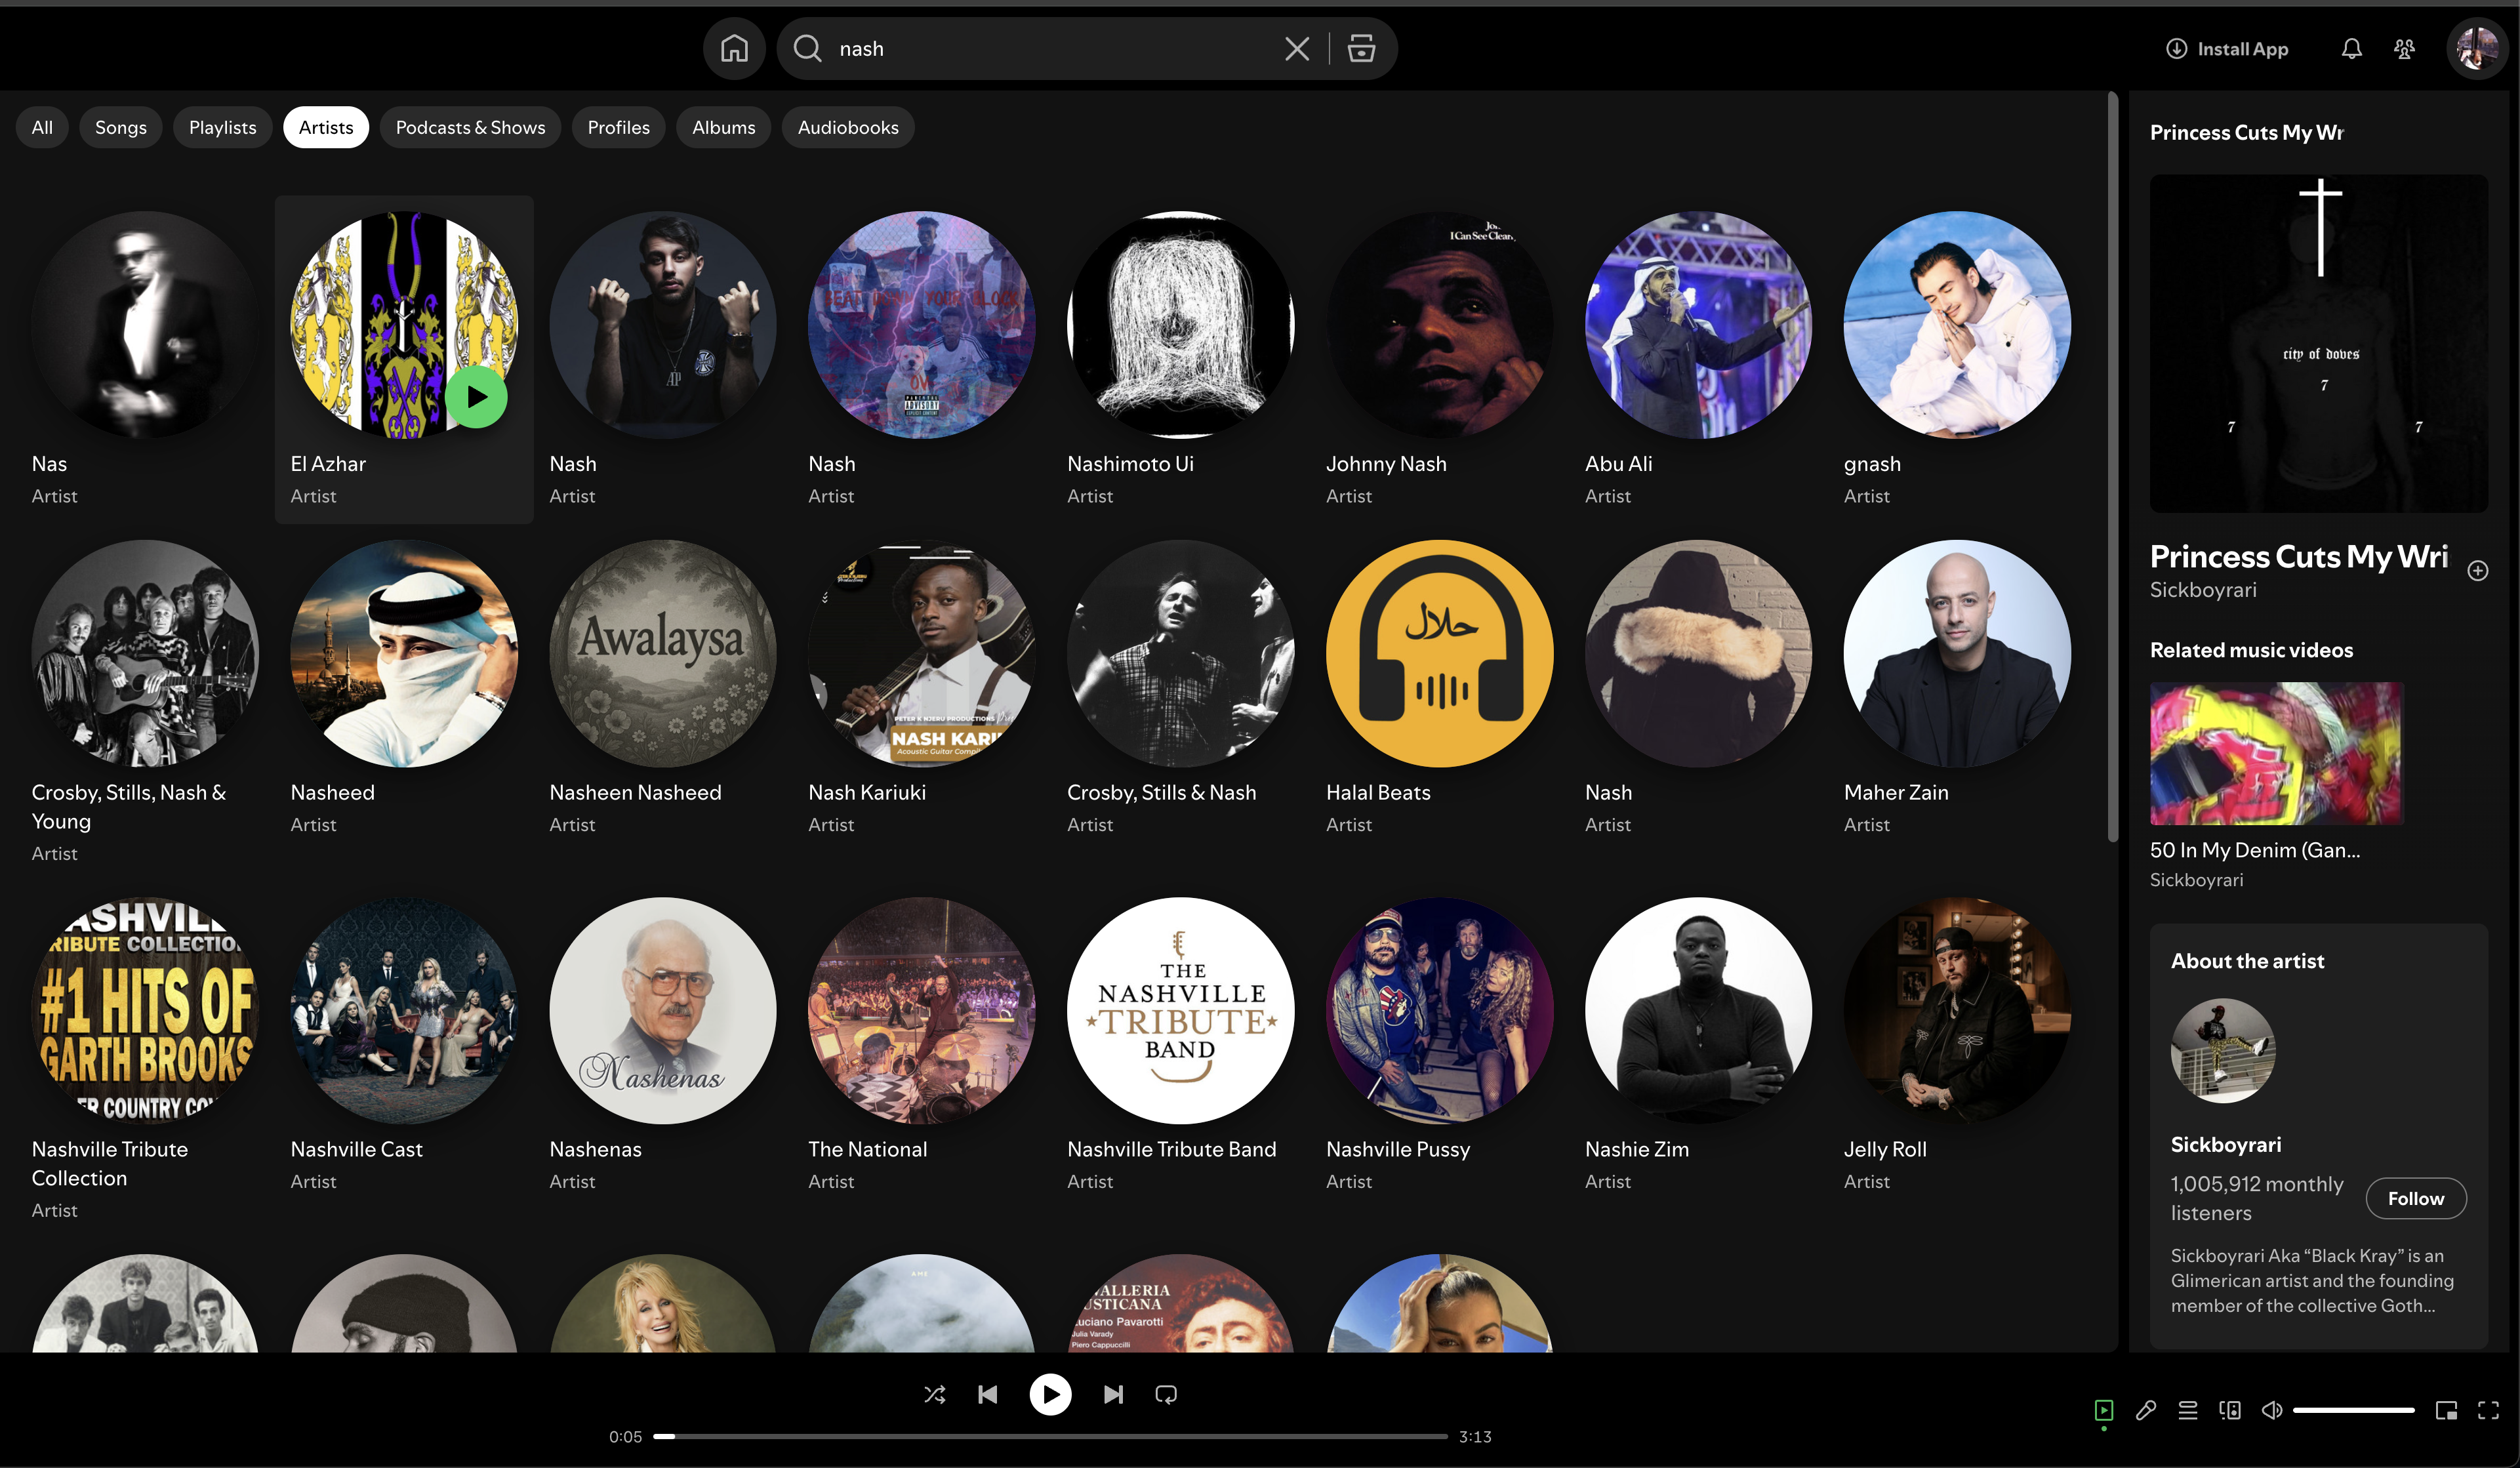Mute the volume speaker icon
The height and width of the screenshot is (1468, 2520).
tap(2271, 1410)
